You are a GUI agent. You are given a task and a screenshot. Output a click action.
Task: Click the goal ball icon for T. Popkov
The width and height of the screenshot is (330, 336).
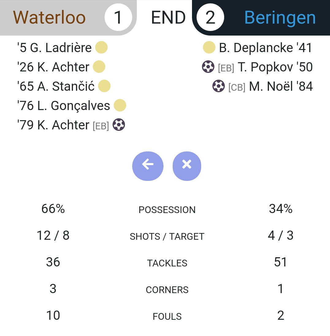pos(208,67)
